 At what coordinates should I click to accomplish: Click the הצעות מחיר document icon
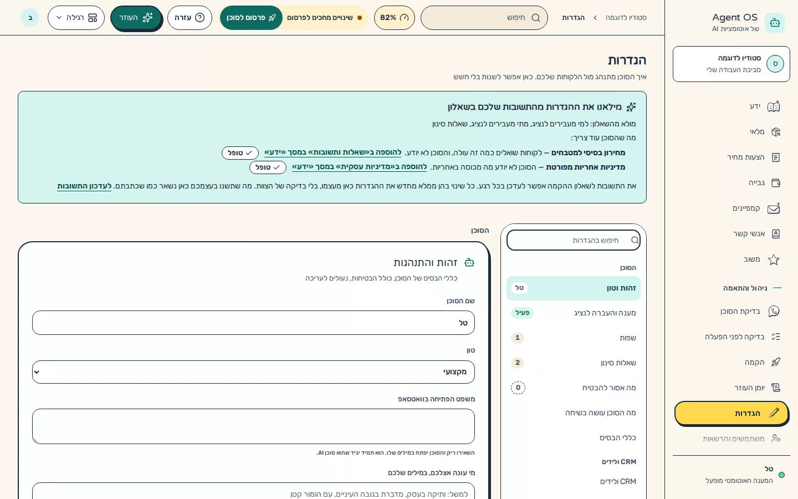[776, 157]
